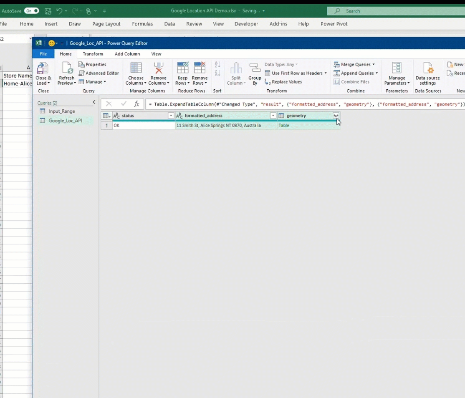Expand the Merge Queries dropdown arrow
Image resolution: width=465 pixels, height=398 pixels.
click(374, 64)
